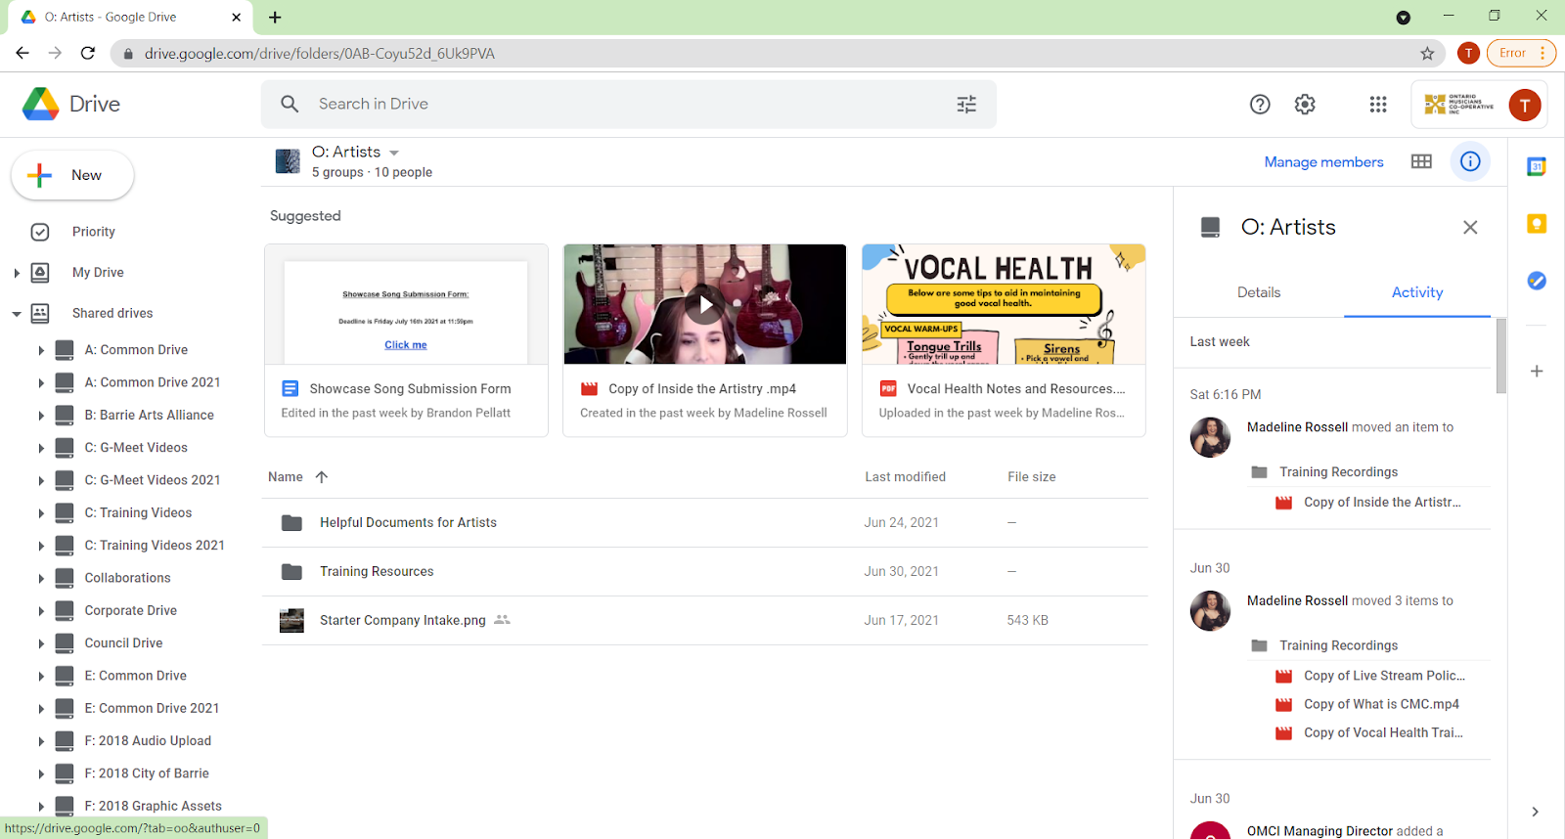Click the Google account avatar T
Screen dimensions: 1565x839
click(x=1524, y=105)
